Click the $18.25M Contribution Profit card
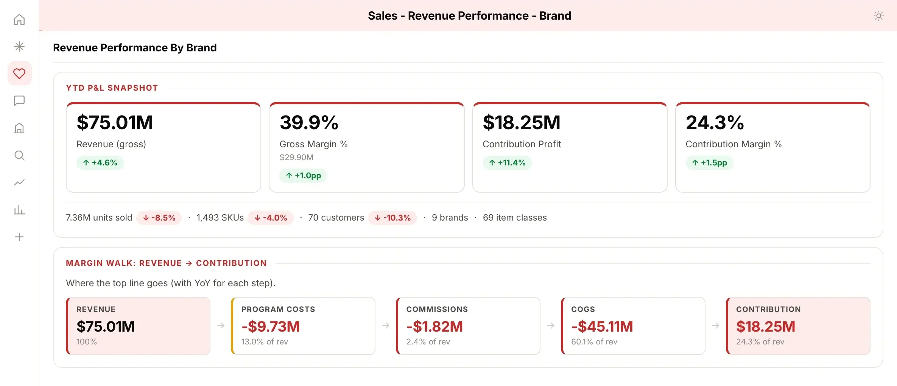The height and width of the screenshot is (386, 897). (x=570, y=147)
